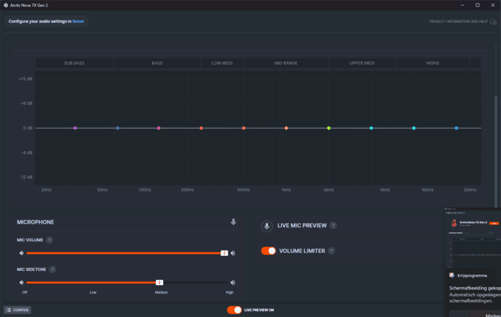Open the Mic Volume help tooltip icon
Viewport: 501px width, 317px height.
tap(50, 240)
